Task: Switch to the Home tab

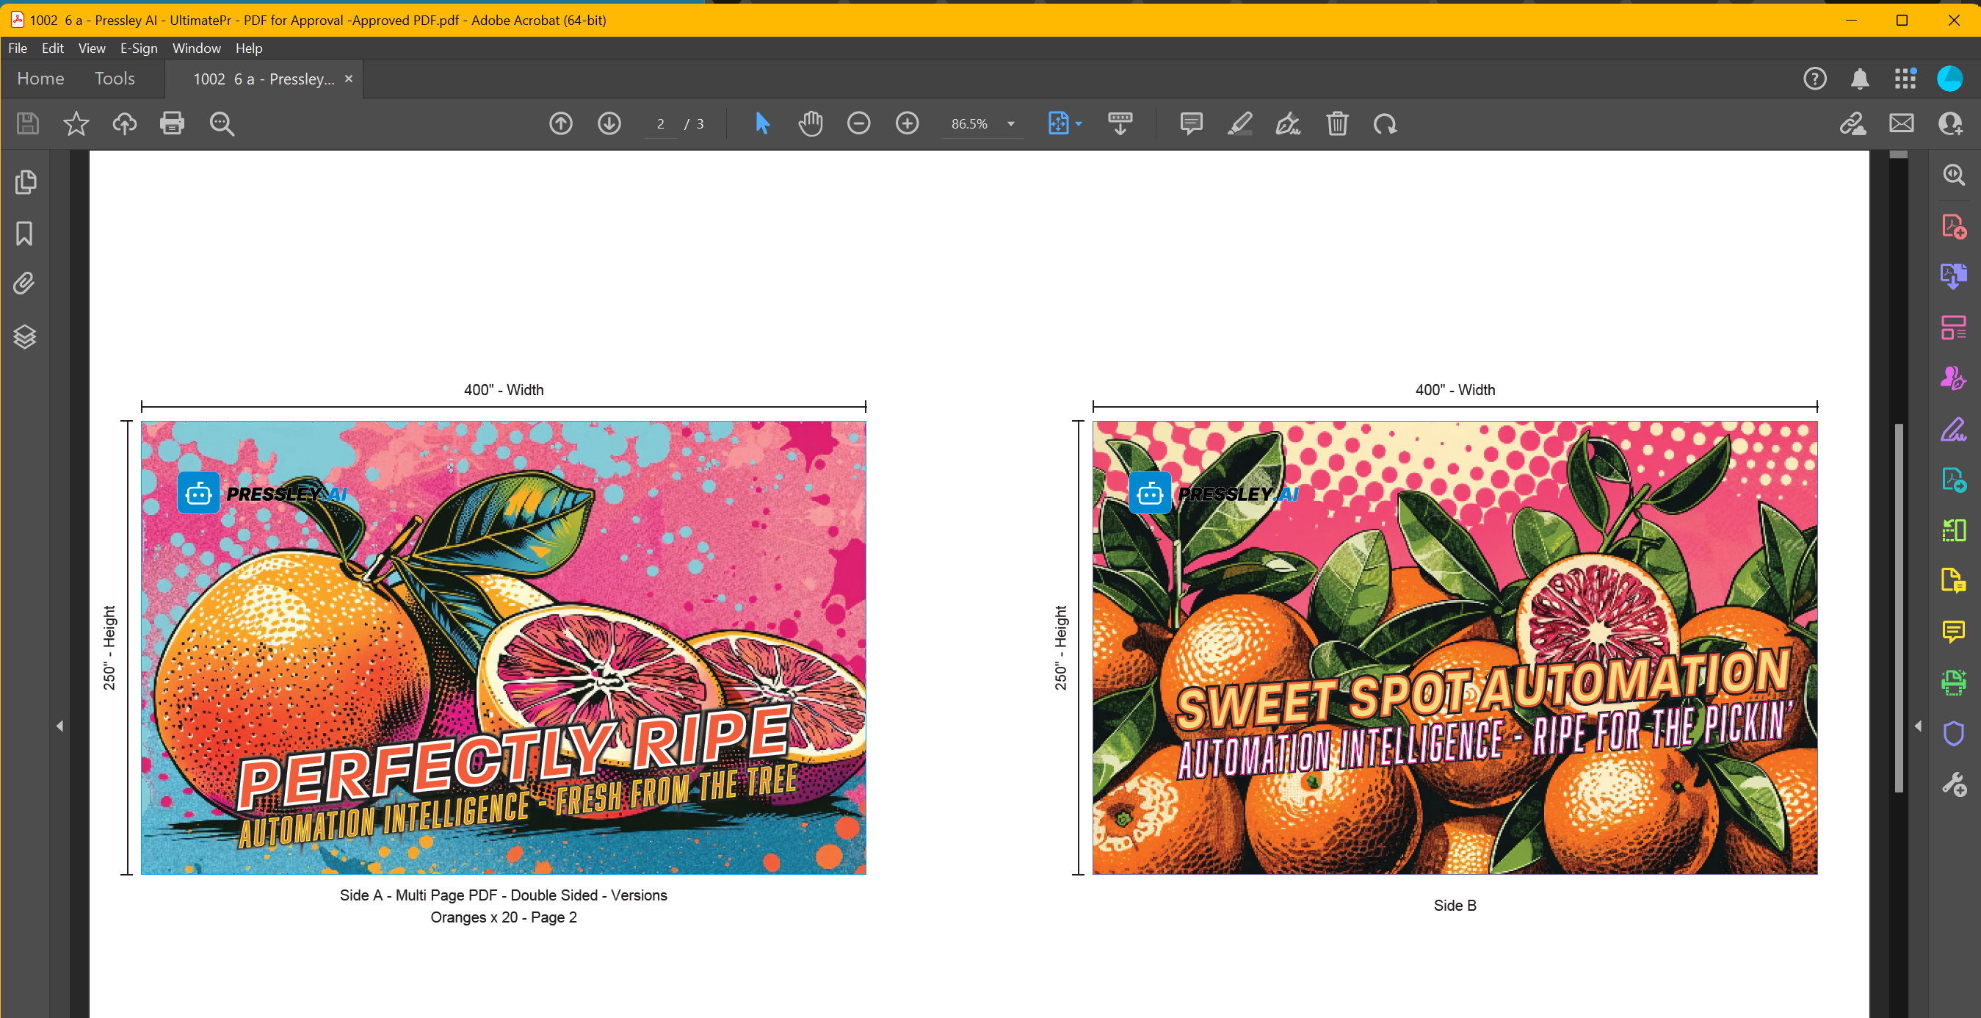Action: coord(41,79)
